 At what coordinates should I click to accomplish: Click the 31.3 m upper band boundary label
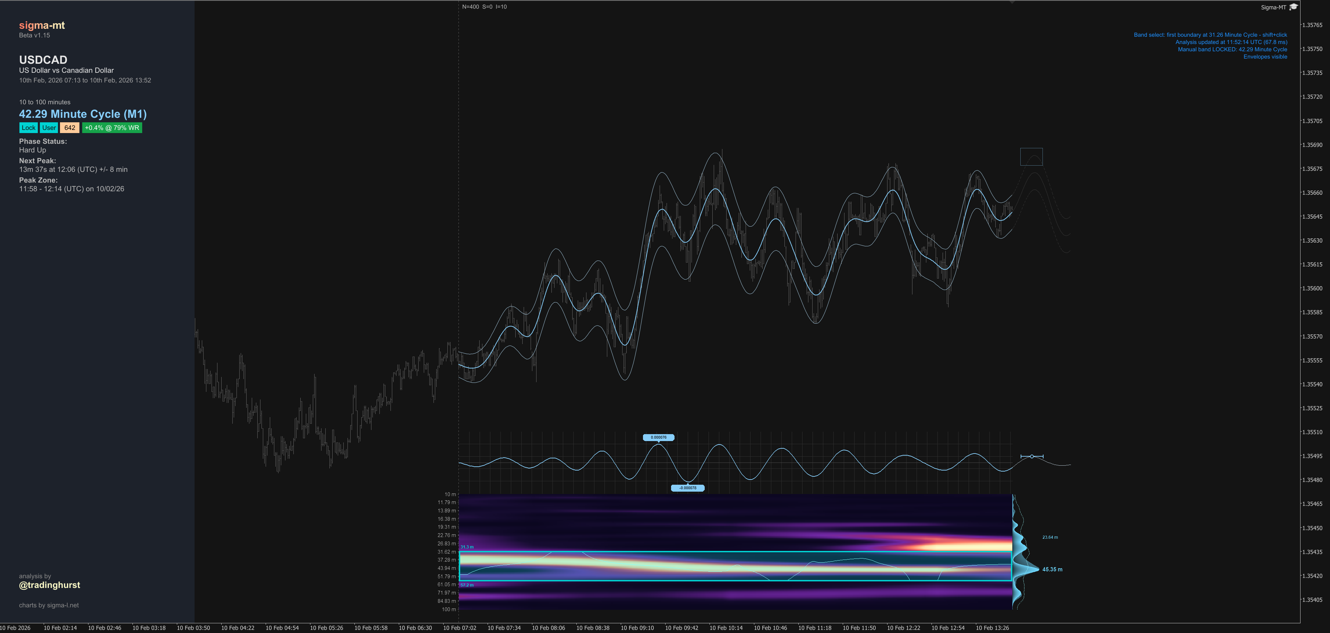pos(467,547)
